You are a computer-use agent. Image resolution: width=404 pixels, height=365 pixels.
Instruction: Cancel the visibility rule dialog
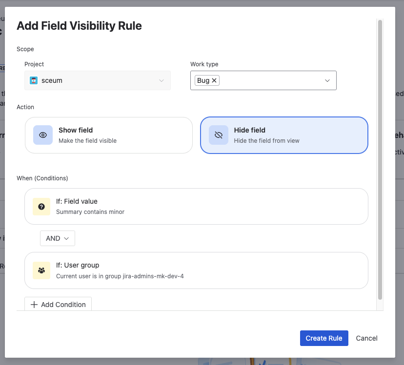click(x=366, y=338)
